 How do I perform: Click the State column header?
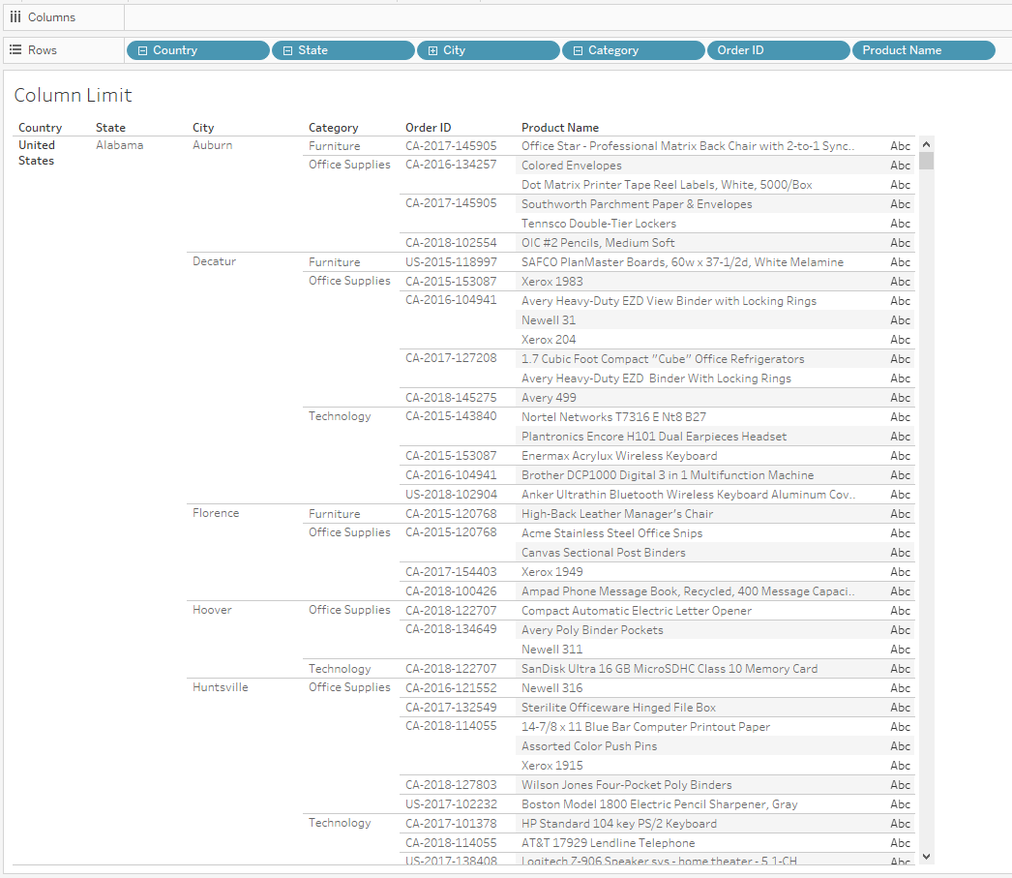110,128
